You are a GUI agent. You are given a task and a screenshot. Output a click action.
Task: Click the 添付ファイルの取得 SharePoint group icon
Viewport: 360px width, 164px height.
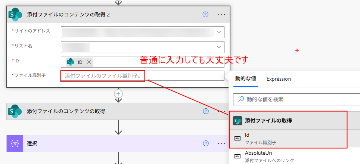point(238,121)
